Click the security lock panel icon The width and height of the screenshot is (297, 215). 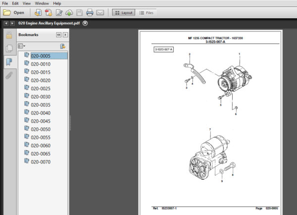[9, 35]
